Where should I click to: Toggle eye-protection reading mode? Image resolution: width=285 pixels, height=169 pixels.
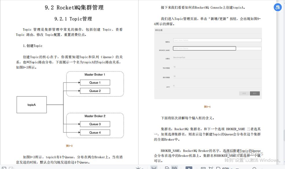click(x=138, y=167)
